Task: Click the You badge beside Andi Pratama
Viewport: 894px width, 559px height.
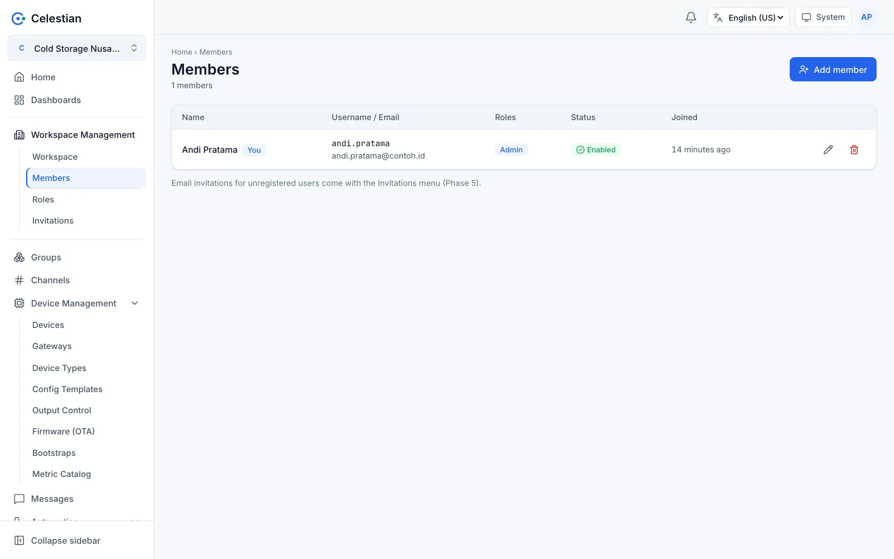Action: click(254, 150)
